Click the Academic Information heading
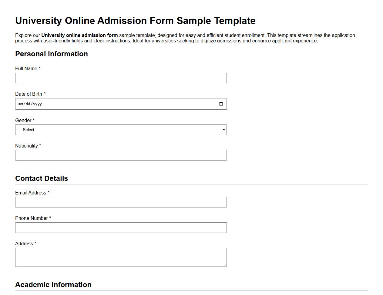383x295 pixels. 53,285
